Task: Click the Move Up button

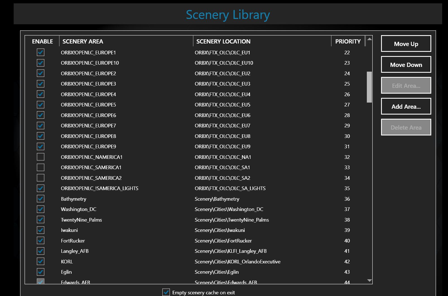Action: 406,44
